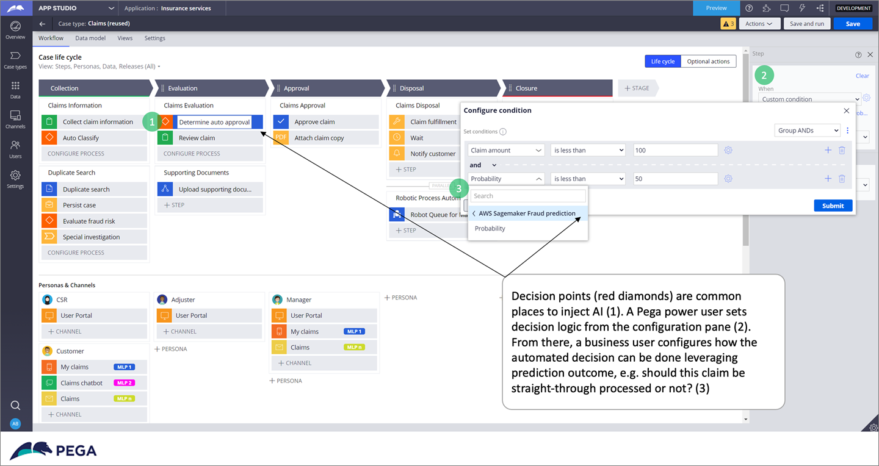Click the lightning bolt icon in the header
The width and height of the screenshot is (879, 466).
[802, 8]
